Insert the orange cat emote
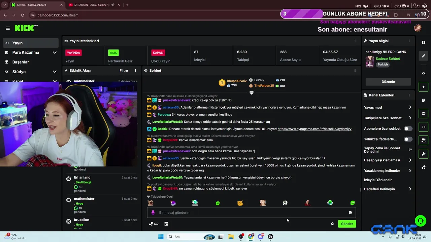 click(x=240, y=203)
